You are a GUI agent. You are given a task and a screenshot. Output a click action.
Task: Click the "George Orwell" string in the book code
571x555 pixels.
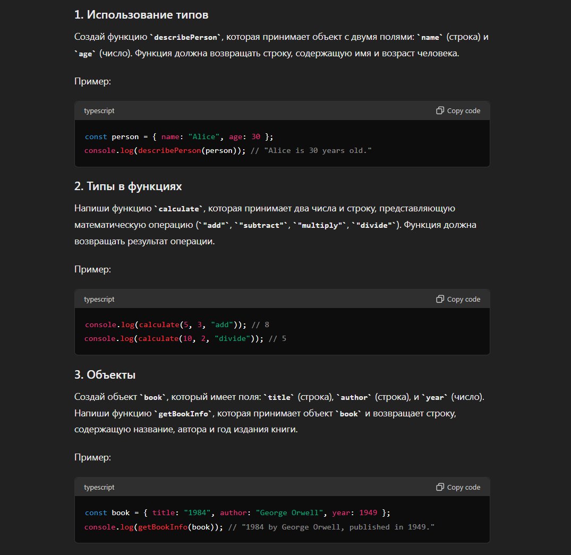click(x=289, y=513)
